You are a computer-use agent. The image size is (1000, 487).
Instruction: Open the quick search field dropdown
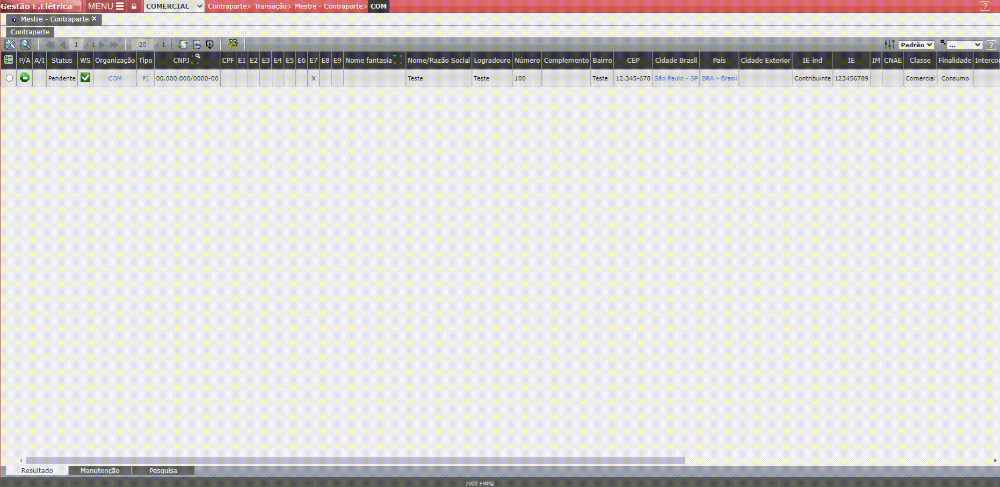pyautogui.click(x=965, y=45)
